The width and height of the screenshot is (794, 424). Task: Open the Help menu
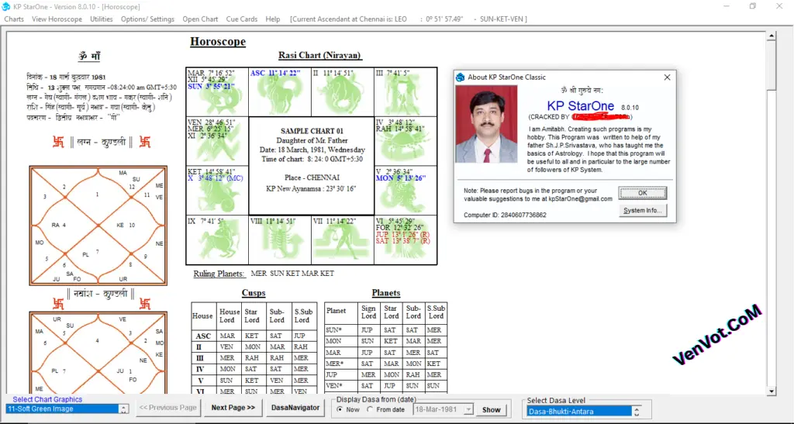click(x=272, y=19)
